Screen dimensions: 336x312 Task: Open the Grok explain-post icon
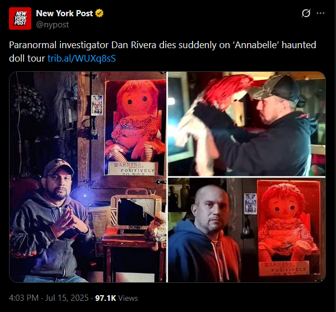point(306,13)
